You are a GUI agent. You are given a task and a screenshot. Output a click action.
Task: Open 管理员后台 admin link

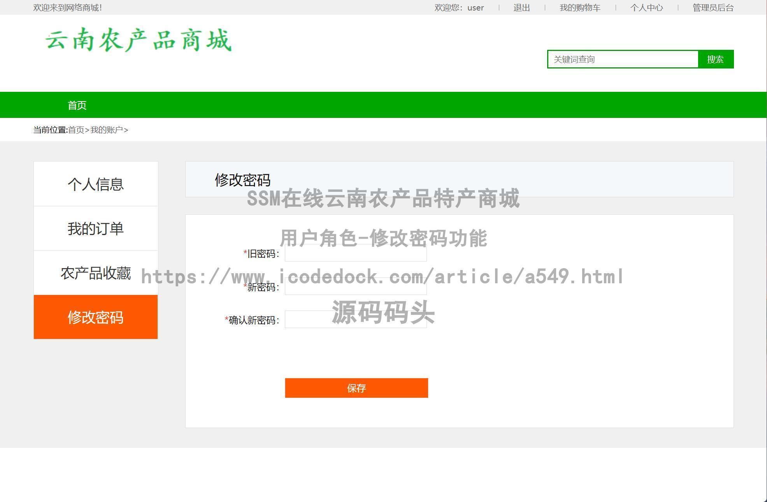[713, 8]
